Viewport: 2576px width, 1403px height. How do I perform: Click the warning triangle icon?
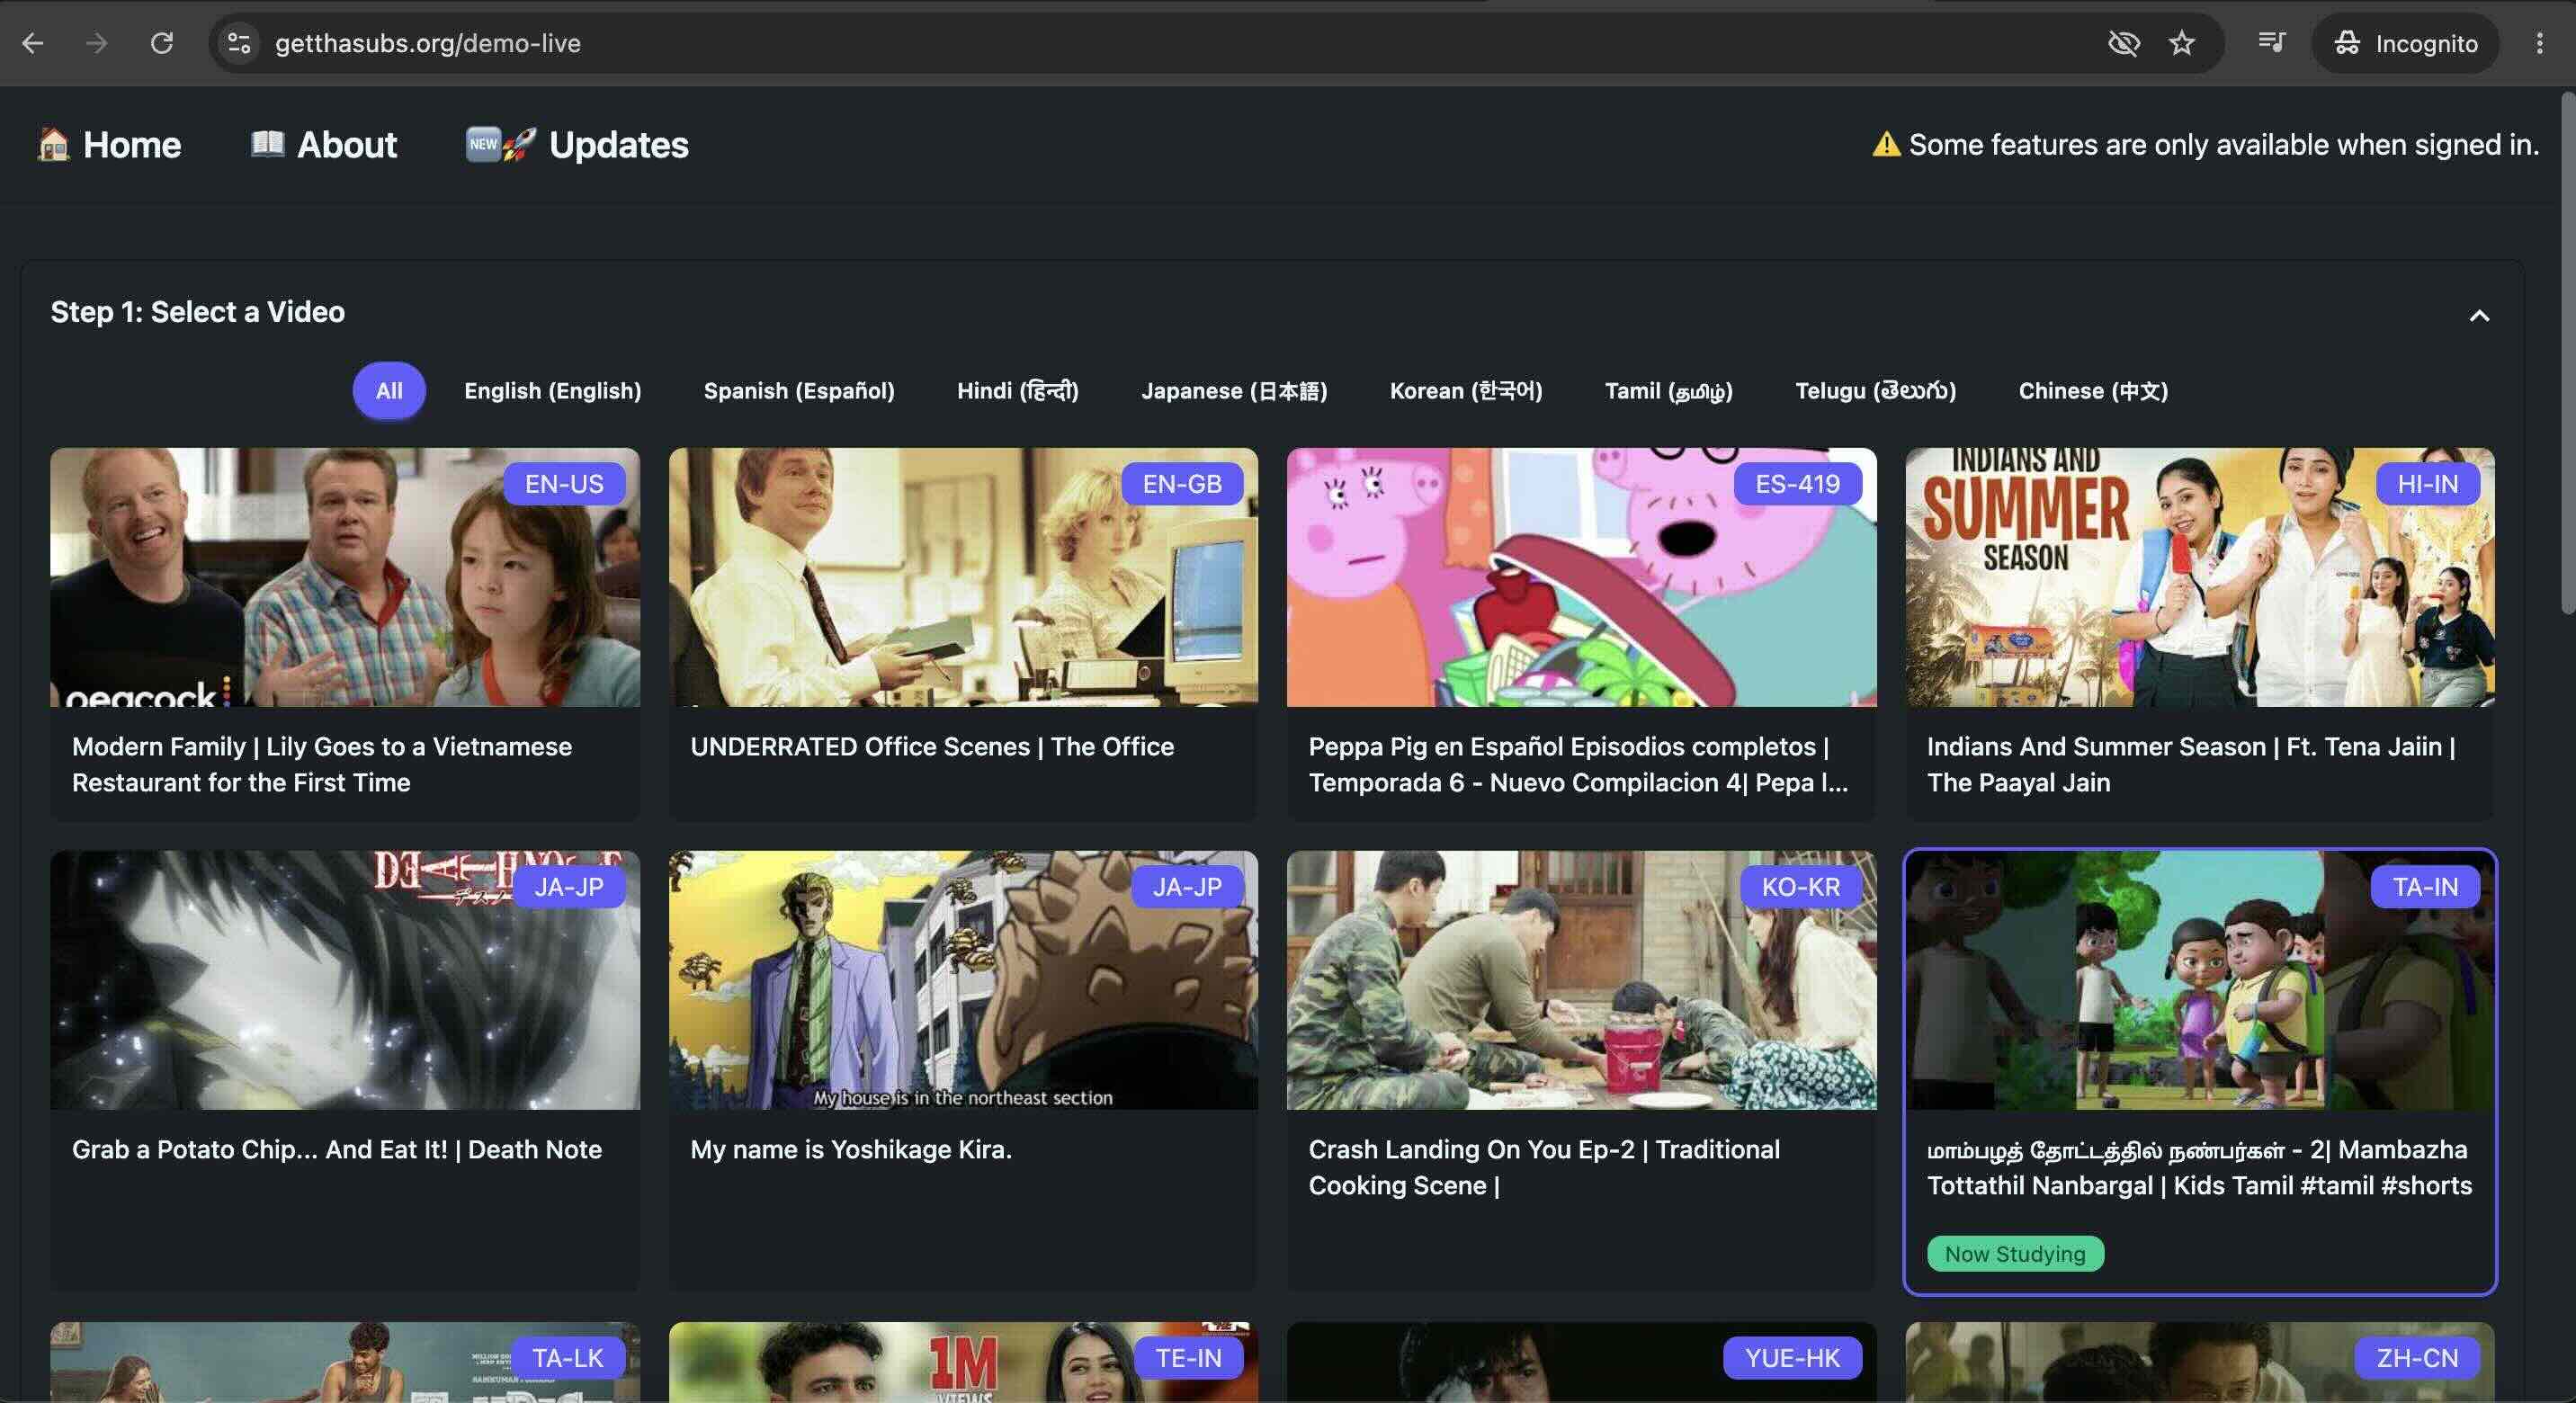tap(1886, 144)
